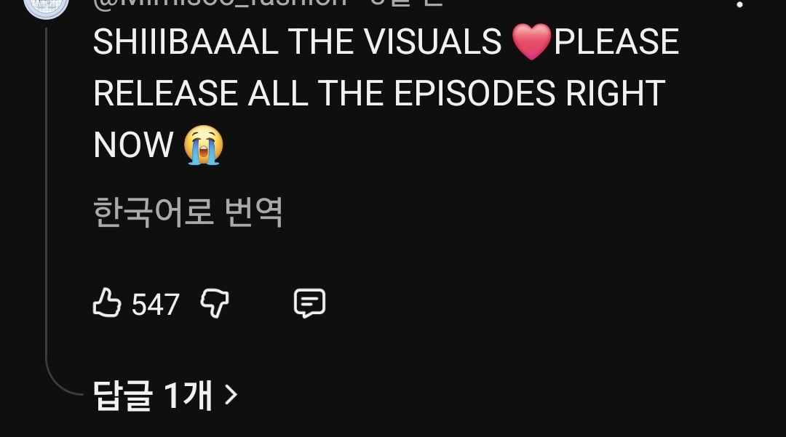Tap the line RELEASE ALL THE EPISODES RIGHT
The width and height of the screenshot is (786, 437).
point(379,93)
